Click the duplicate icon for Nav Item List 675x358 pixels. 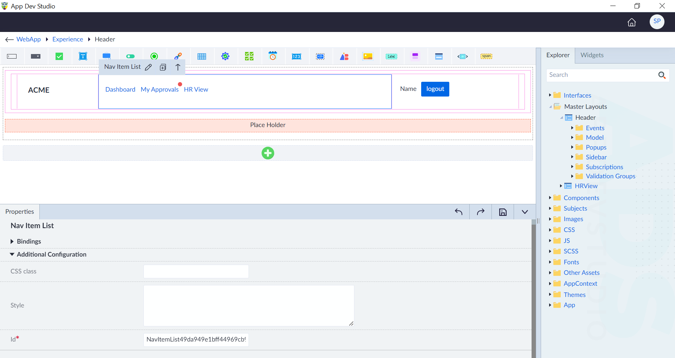163,67
